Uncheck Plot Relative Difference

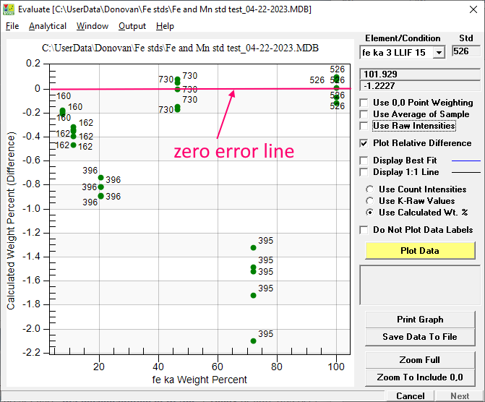point(364,143)
